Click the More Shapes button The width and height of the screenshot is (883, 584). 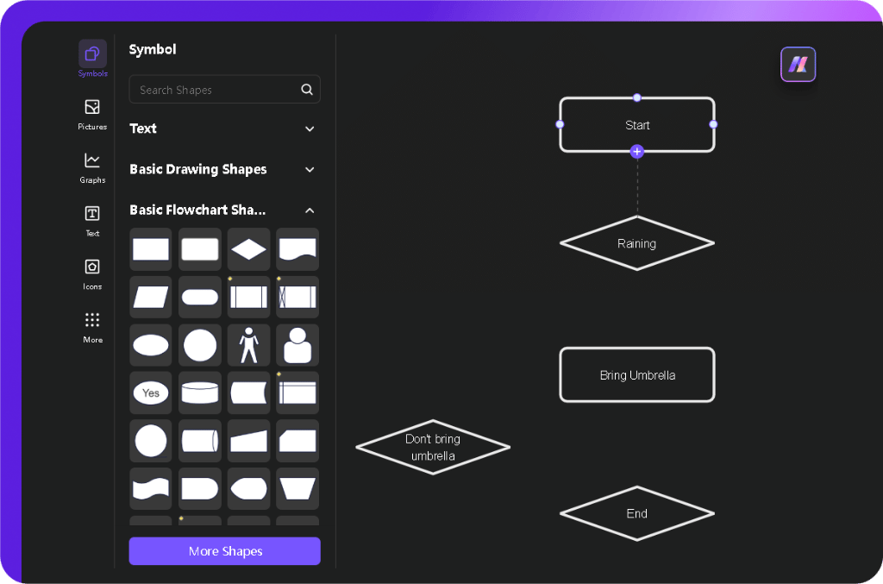pos(224,551)
